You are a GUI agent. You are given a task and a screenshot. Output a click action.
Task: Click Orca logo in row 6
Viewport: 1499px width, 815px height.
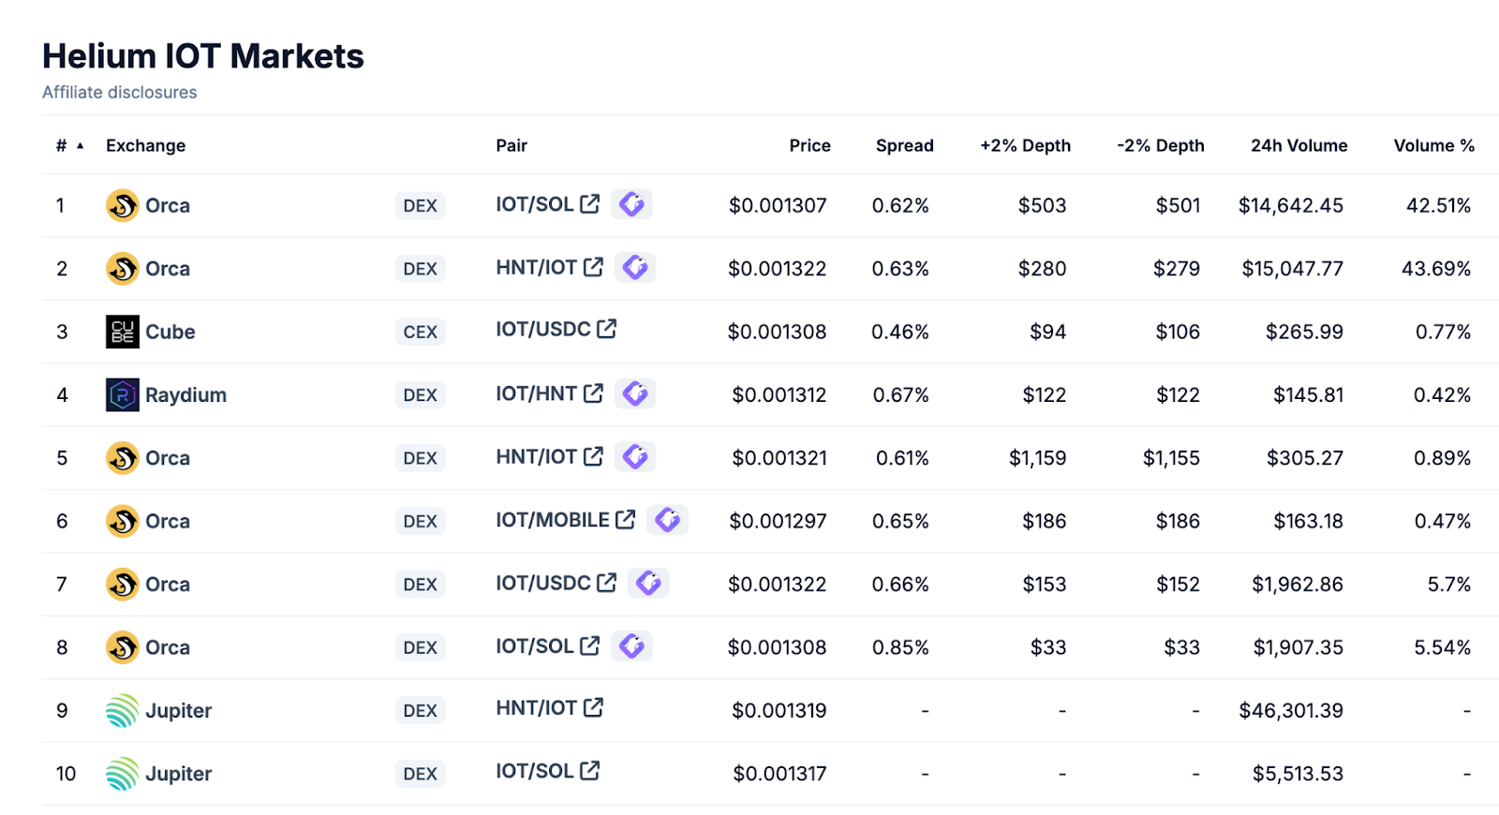coord(122,521)
